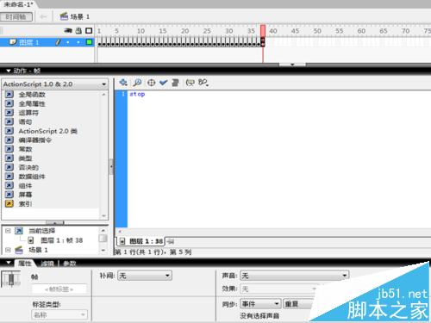Viewport: 431px width, 323px height.
Task: Switch to the 滤镜 filters tab
Action: coord(47,264)
